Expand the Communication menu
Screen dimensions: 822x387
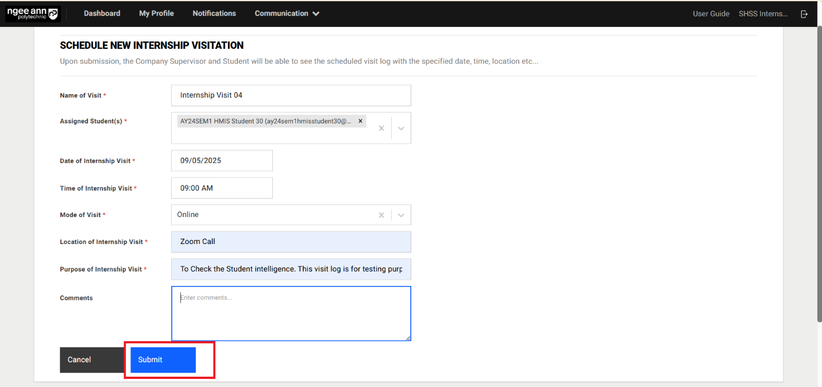287,13
